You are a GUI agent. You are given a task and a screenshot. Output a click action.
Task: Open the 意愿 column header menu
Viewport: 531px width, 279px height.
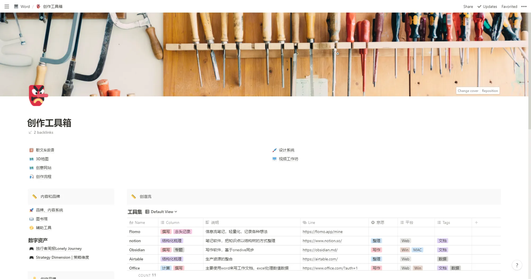coord(383,222)
